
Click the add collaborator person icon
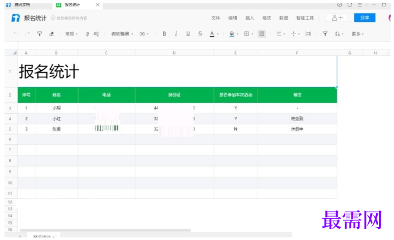click(x=337, y=17)
